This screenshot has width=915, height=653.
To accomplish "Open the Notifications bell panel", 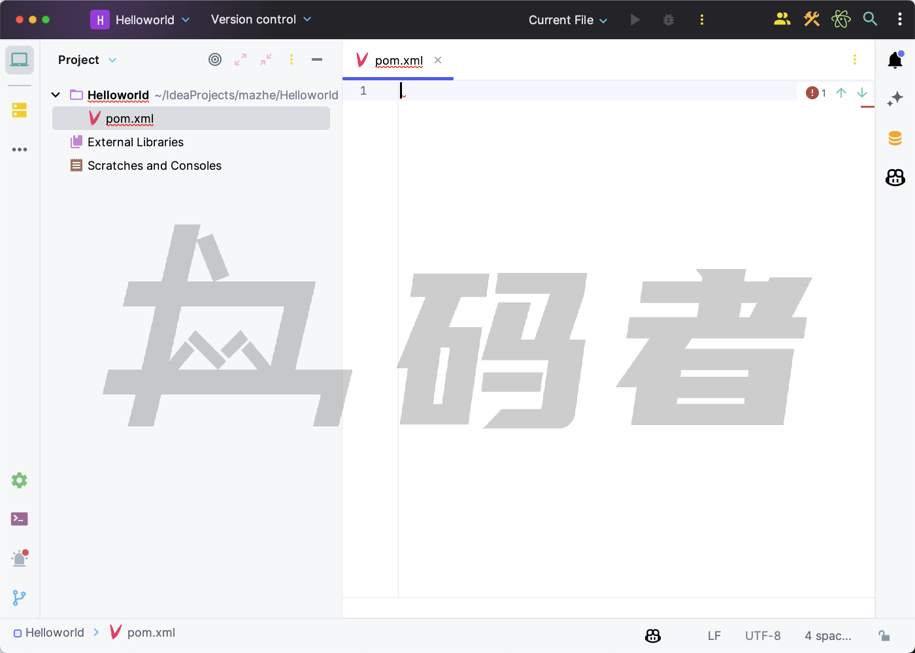I will (x=895, y=61).
